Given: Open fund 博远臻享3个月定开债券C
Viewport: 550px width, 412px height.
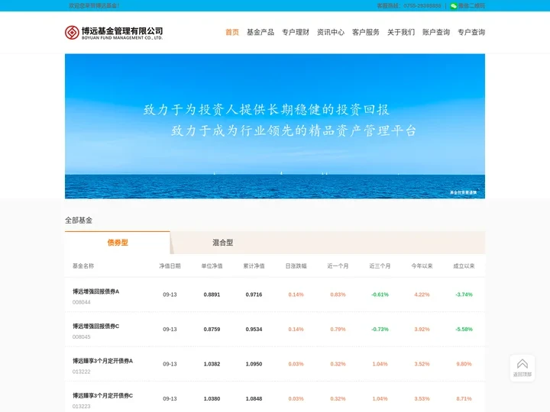Looking at the screenshot, I should point(103,395).
